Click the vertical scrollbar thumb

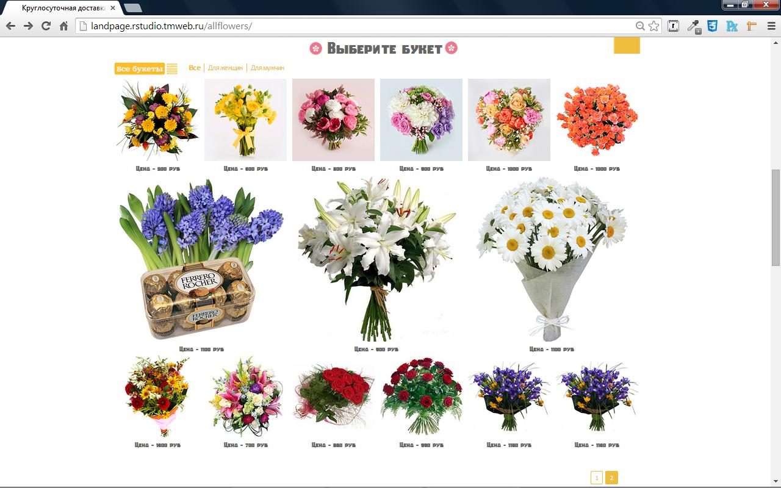[776, 217]
